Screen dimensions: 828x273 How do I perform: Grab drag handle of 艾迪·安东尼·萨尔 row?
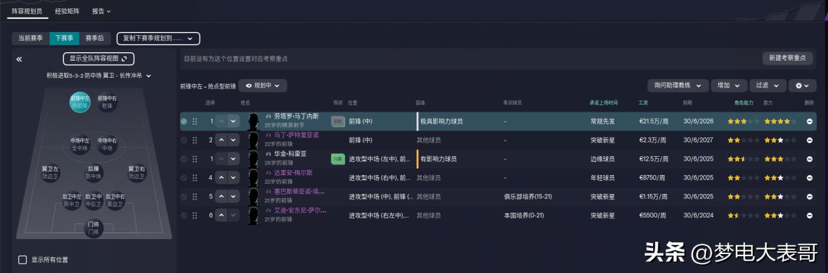[x=194, y=215]
